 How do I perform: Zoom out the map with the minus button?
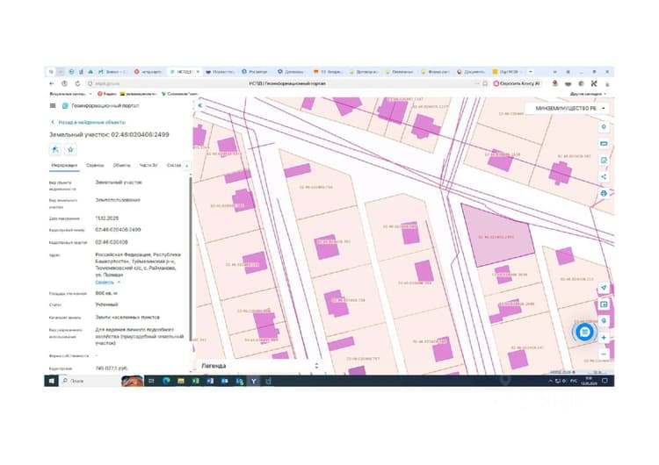[604, 354]
